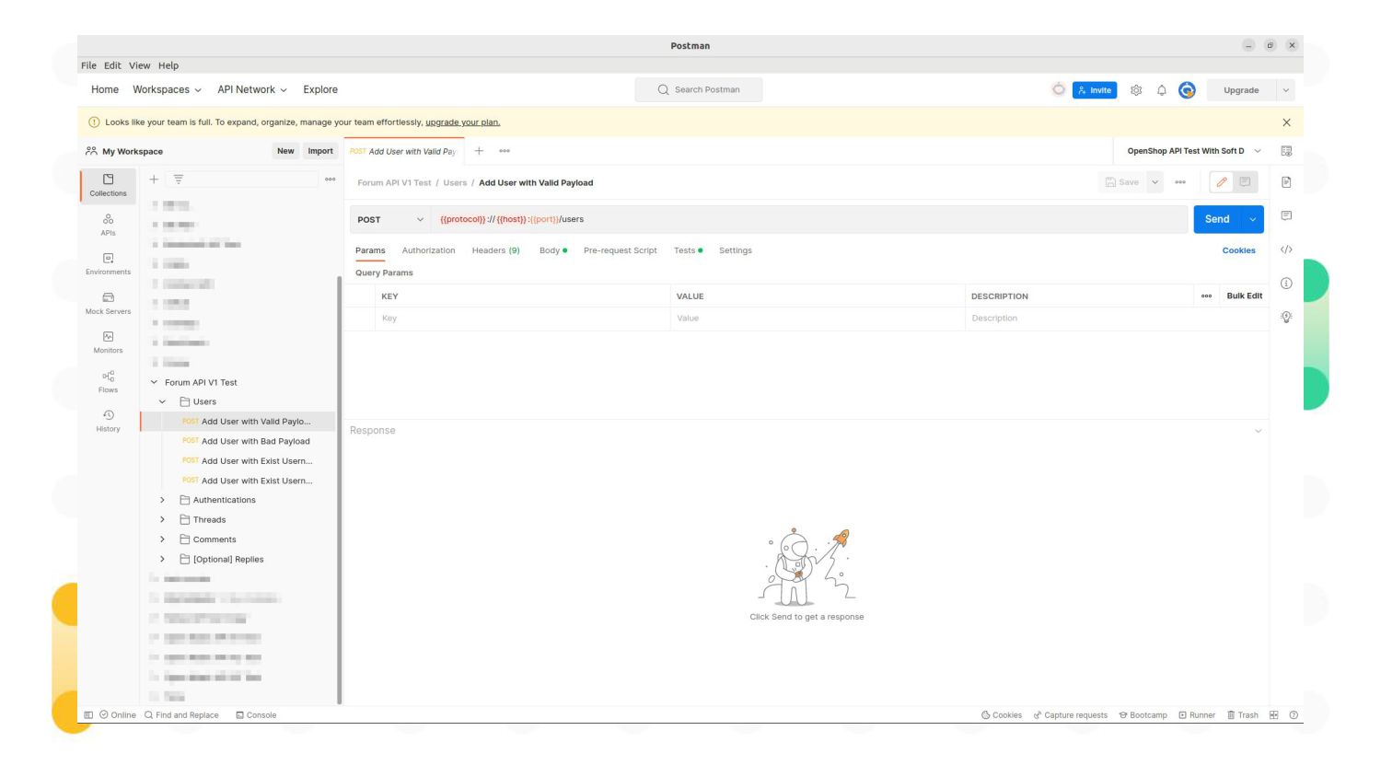Open the notifications bell
1381x777 pixels.
1162,90
